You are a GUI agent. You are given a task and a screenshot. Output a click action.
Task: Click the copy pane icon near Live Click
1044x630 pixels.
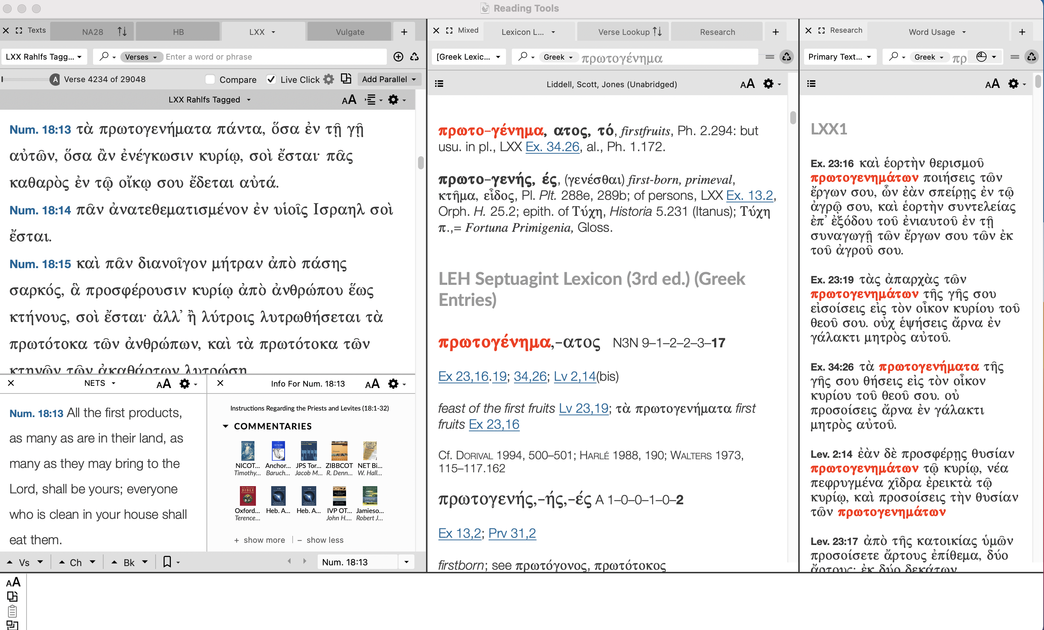tap(346, 79)
